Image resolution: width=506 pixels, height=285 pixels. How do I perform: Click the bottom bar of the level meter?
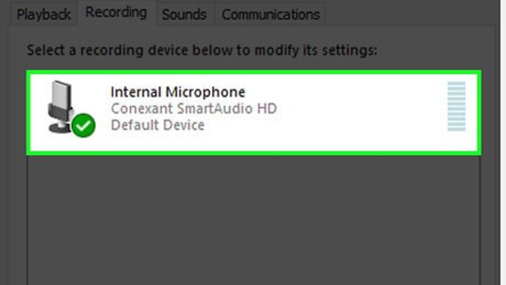coord(456,129)
